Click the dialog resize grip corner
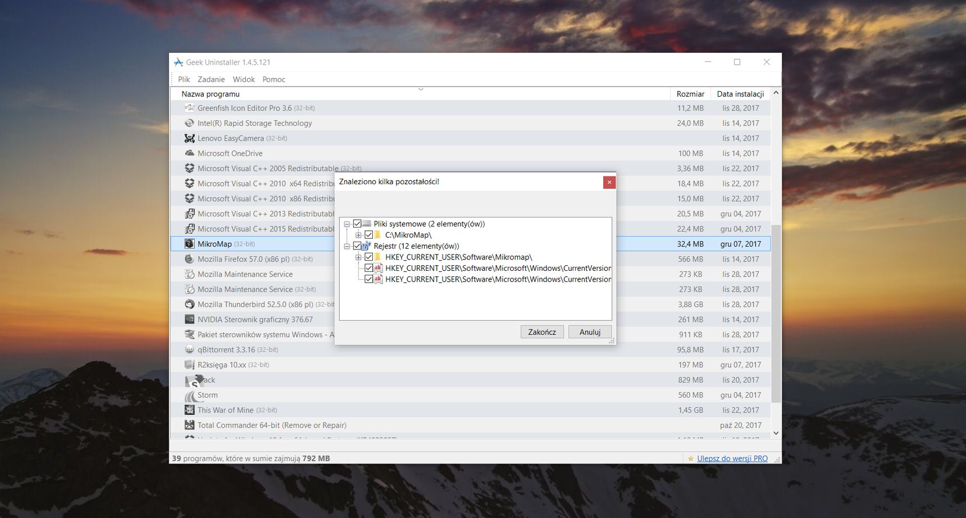 point(612,341)
